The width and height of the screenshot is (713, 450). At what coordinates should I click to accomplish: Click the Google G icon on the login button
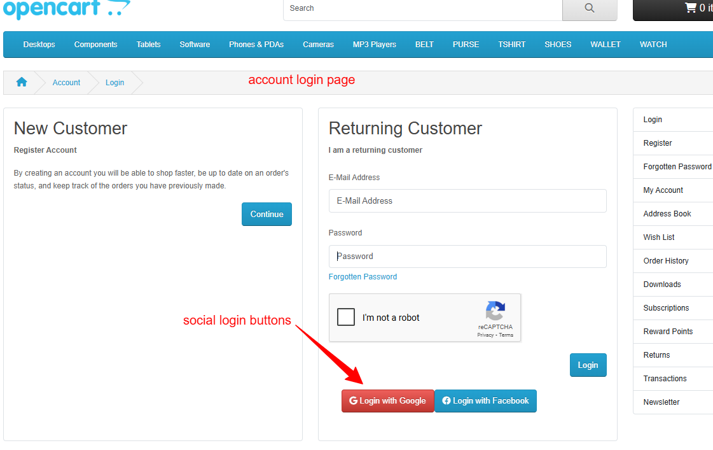pyautogui.click(x=354, y=400)
